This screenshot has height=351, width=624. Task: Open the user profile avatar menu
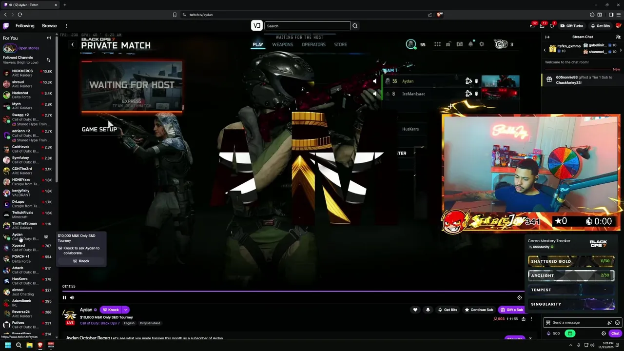[618, 26]
